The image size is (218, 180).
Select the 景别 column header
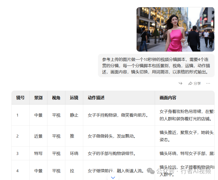pos(38,98)
